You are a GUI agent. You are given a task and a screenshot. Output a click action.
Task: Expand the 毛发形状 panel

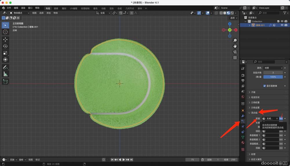(x=255, y=97)
